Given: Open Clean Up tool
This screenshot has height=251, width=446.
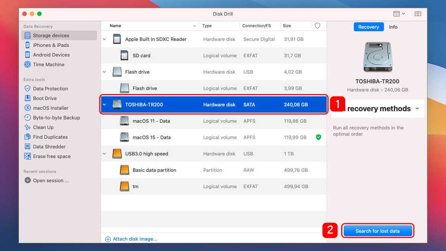Looking at the screenshot, I should point(43,127).
